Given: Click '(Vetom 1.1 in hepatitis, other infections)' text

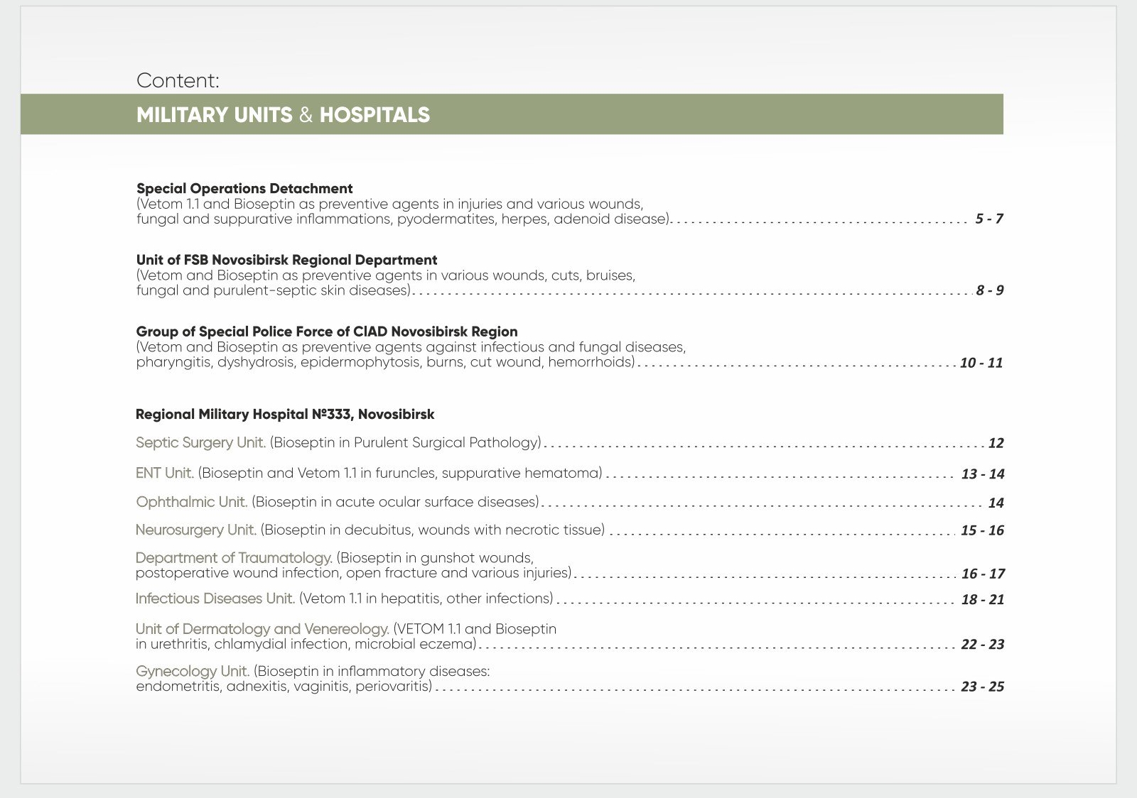Looking at the screenshot, I should (426, 598).
